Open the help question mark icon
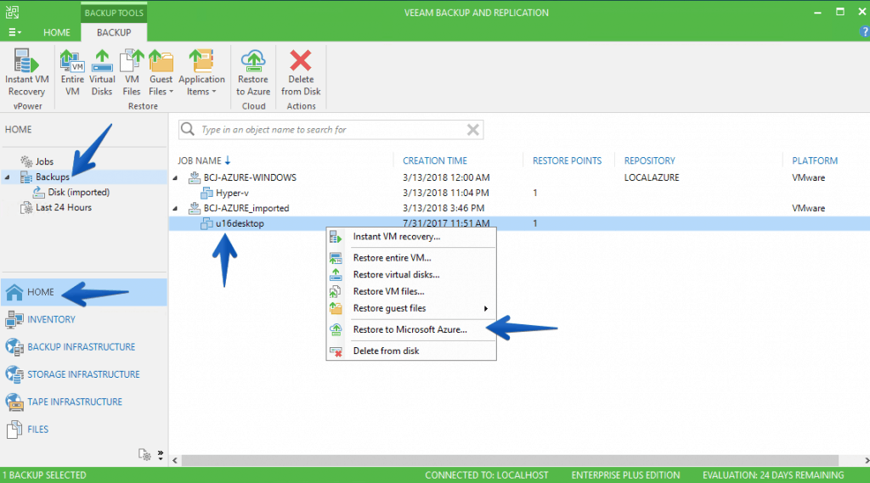 click(864, 32)
